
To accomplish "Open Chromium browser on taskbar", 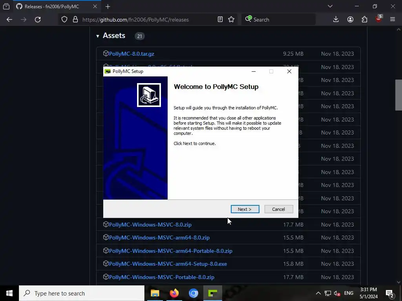I will point(194,293).
